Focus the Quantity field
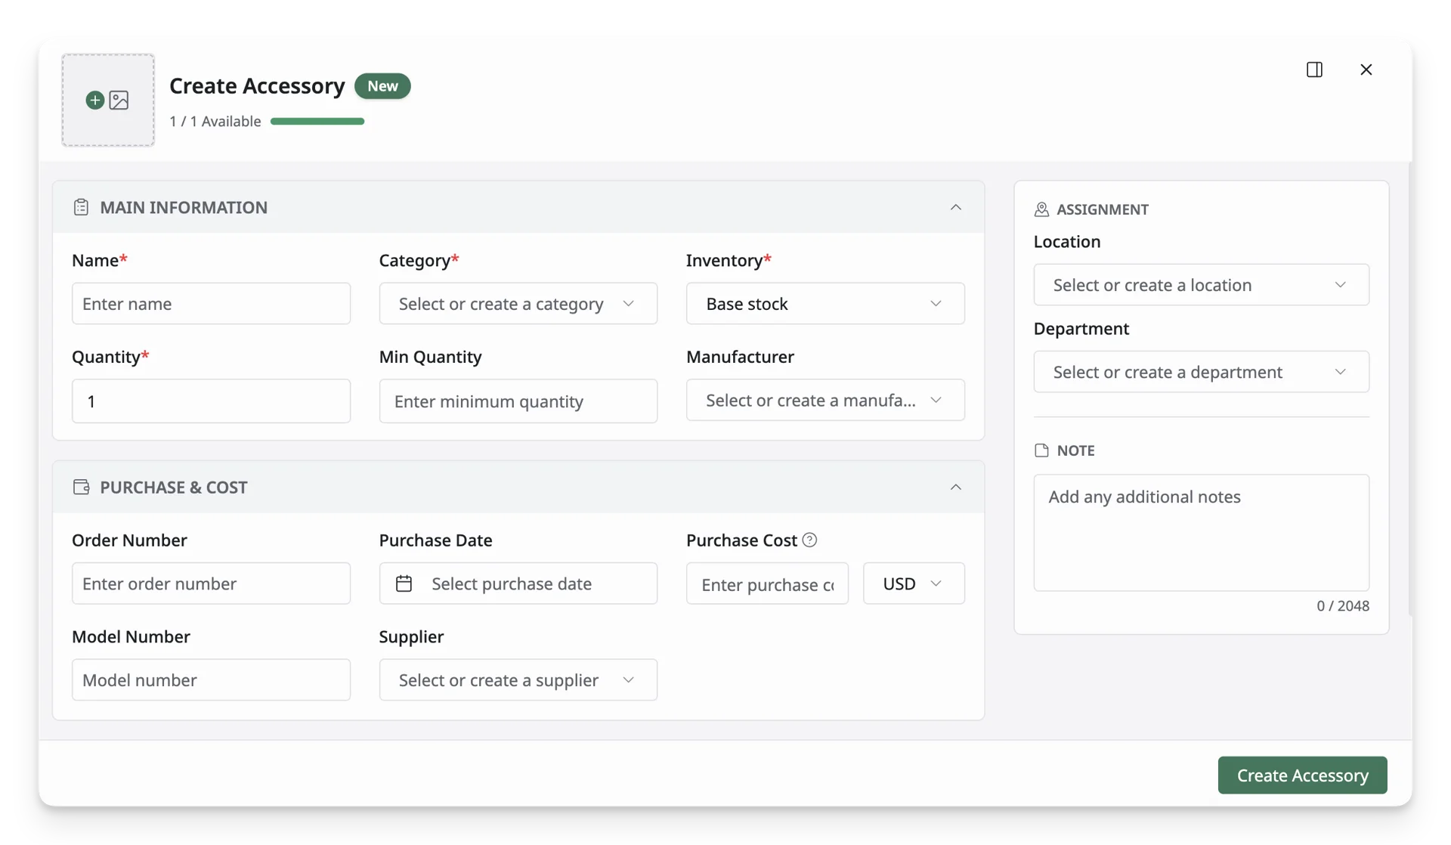This screenshot has height=845, width=1451. click(211, 401)
